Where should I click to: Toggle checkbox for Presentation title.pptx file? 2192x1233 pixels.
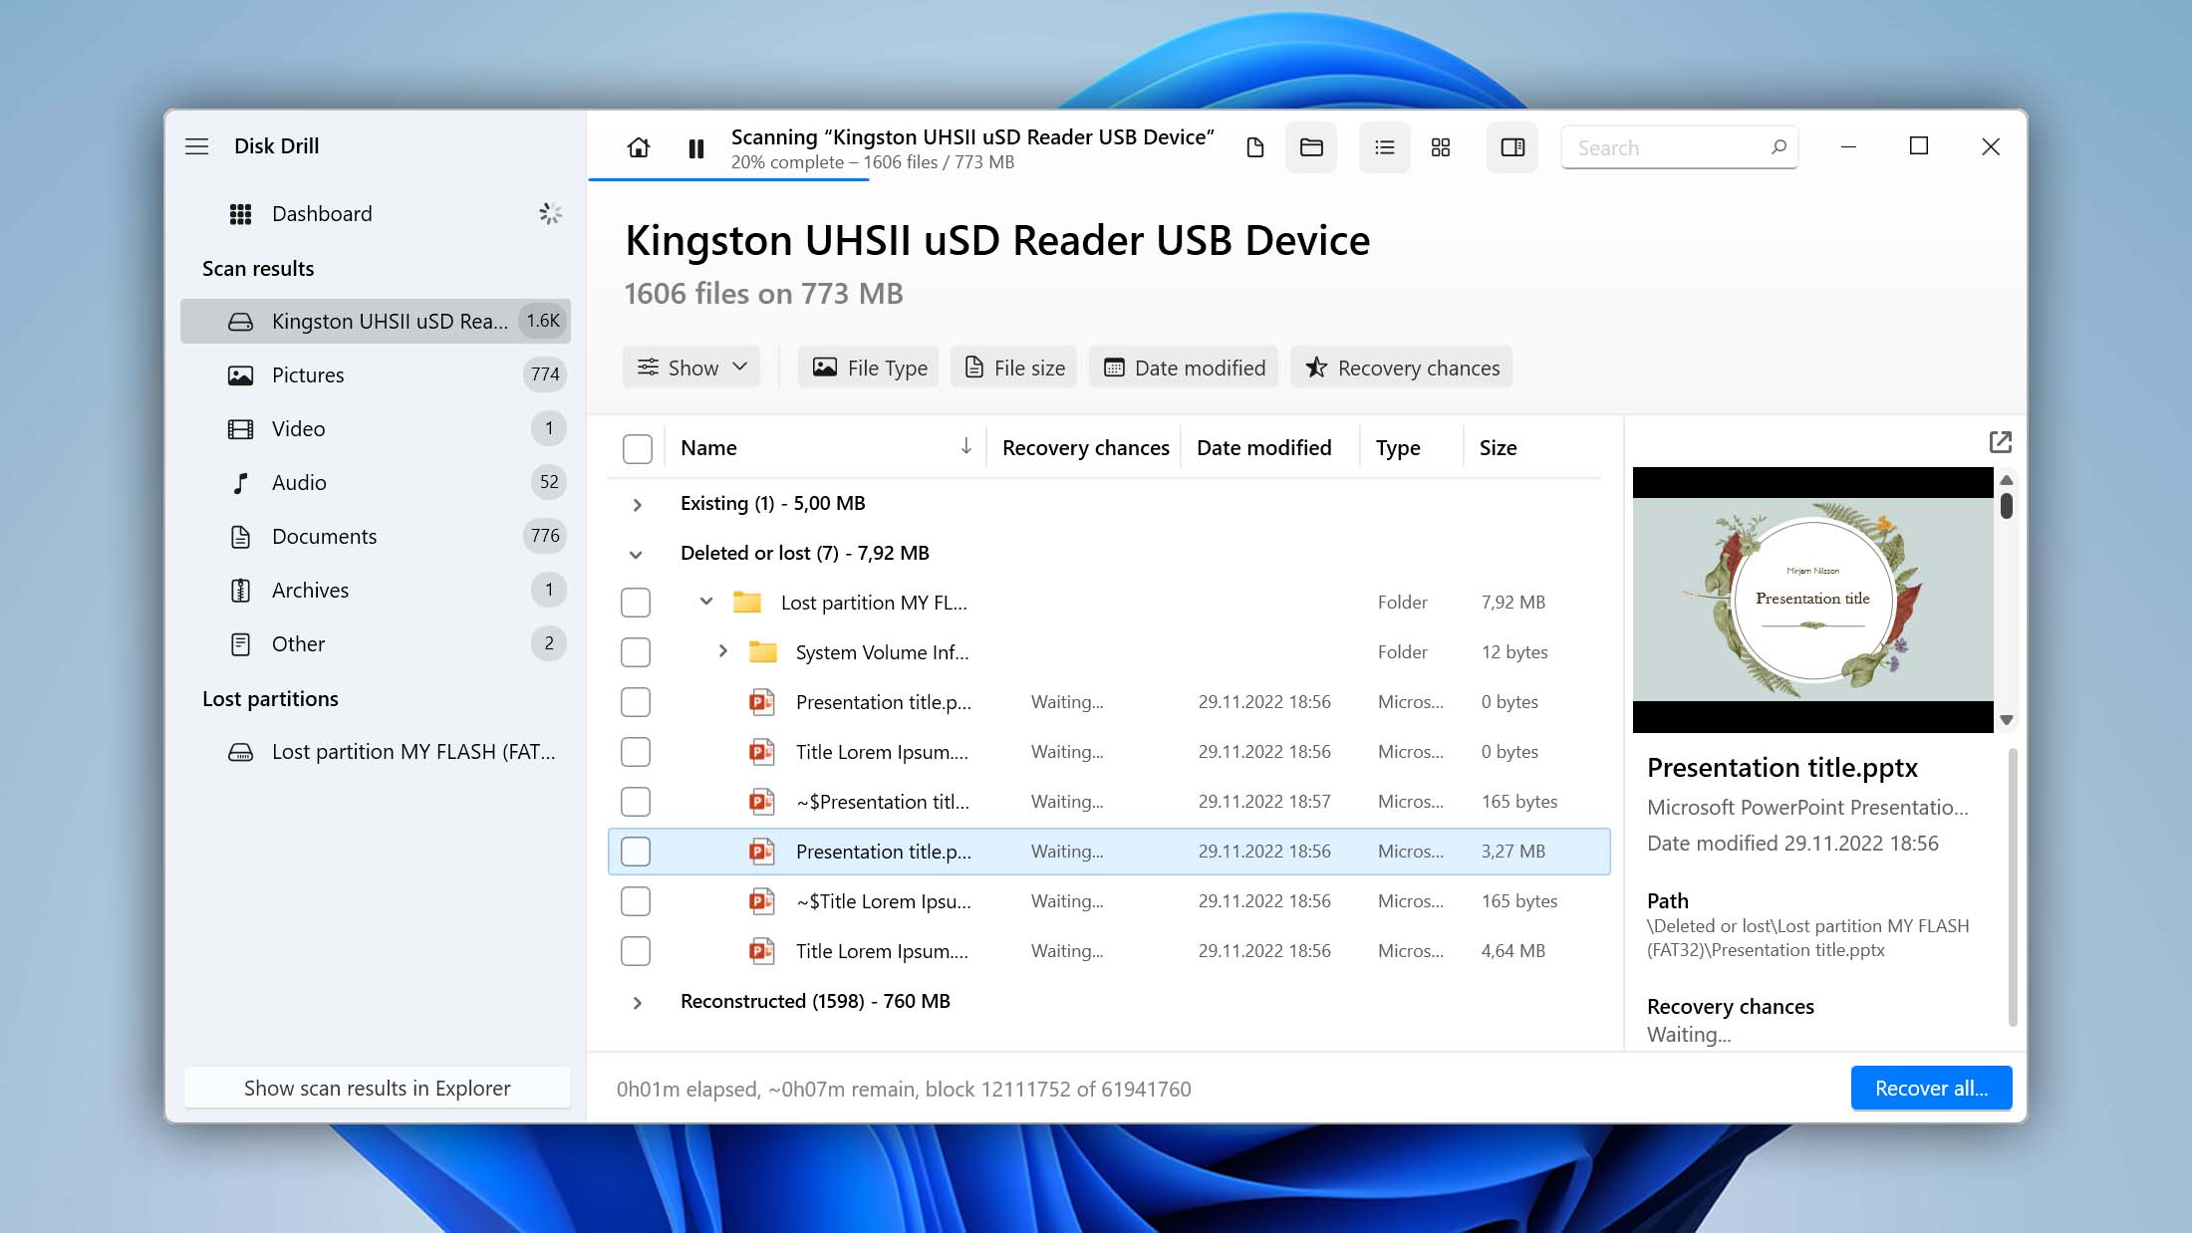tap(636, 851)
